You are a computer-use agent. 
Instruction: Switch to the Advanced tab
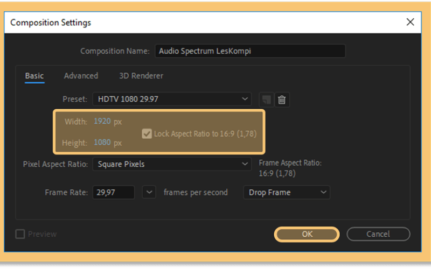tap(81, 76)
